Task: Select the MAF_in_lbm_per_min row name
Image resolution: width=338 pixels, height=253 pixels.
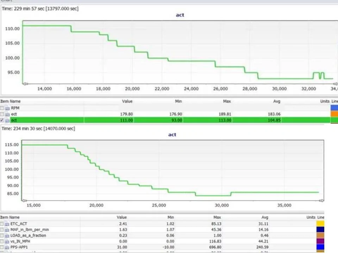Action: tap(30, 230)
